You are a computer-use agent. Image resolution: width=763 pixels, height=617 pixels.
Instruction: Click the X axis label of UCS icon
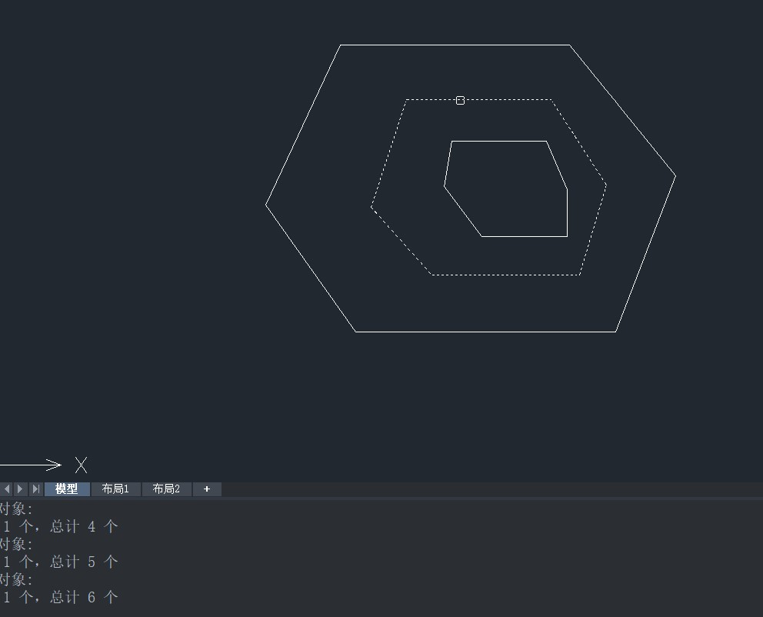(82, 465)
